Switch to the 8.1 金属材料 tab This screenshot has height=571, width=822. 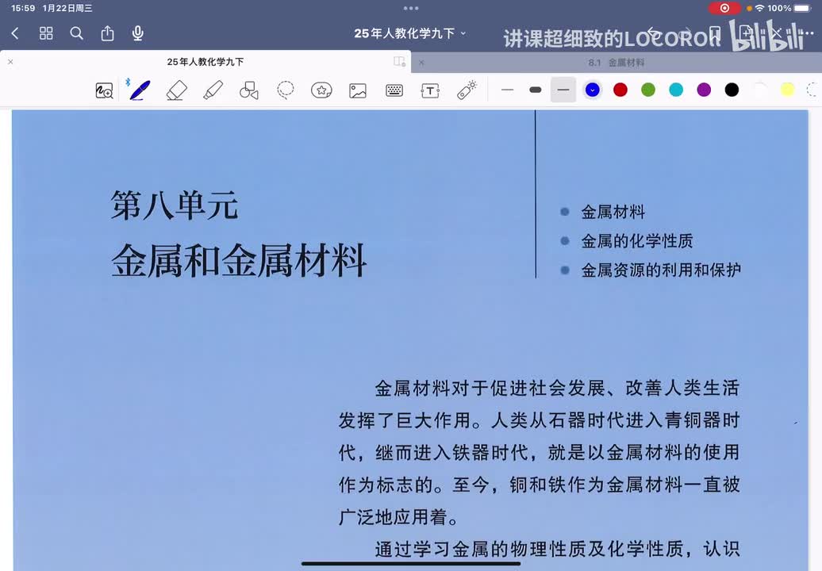(616, 63)
